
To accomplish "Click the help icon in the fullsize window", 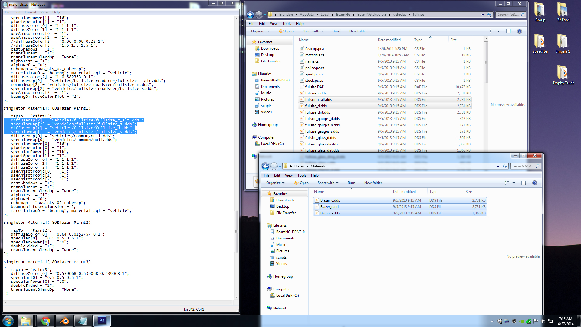I will [519, 31].
